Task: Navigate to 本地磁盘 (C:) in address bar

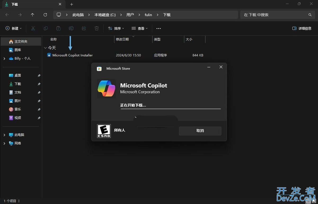Action: (x=105, y=15)
